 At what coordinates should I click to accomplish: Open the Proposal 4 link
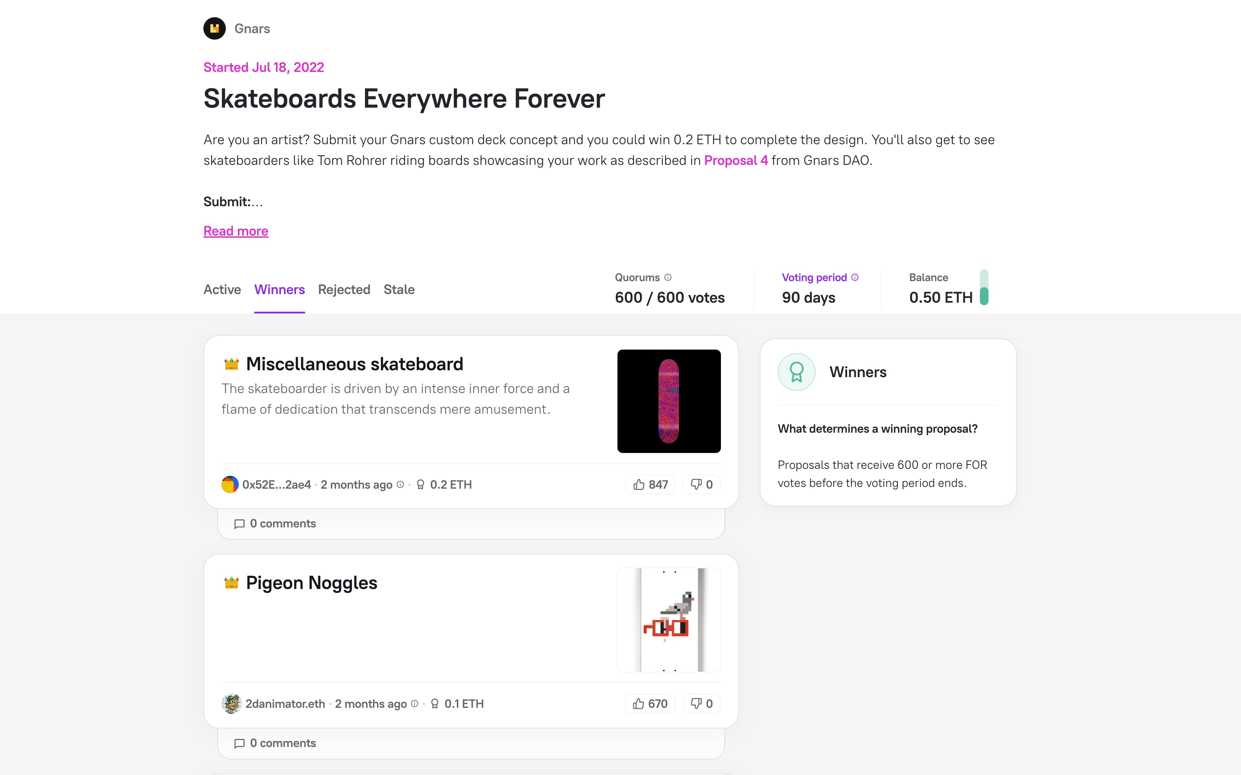pyautogui.click(x=736, y=161)
